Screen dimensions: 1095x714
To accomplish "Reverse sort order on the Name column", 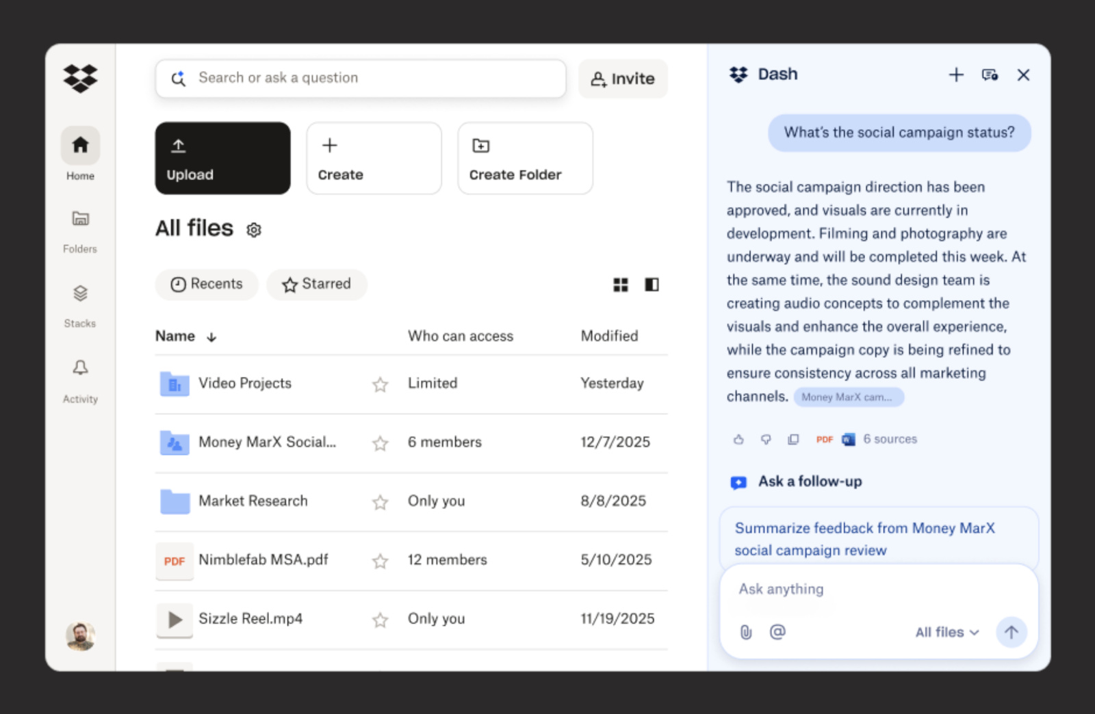I will (211, 336).
